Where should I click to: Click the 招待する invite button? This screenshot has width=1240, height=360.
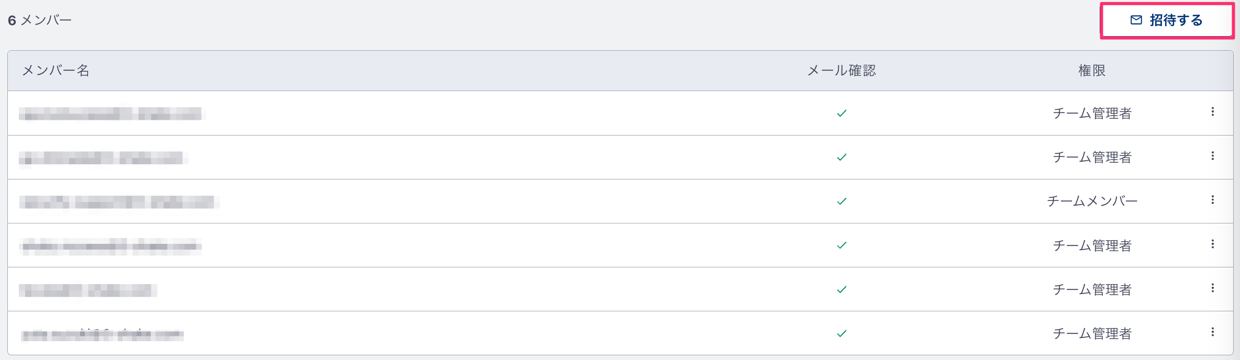pos(1167,20)
